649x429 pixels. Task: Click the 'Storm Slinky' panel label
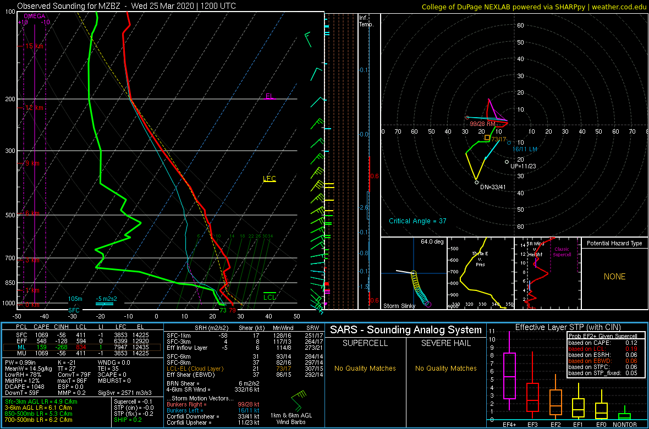(400, 306)
